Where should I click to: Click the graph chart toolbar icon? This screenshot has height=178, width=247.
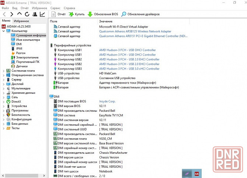tap(43, 14)
